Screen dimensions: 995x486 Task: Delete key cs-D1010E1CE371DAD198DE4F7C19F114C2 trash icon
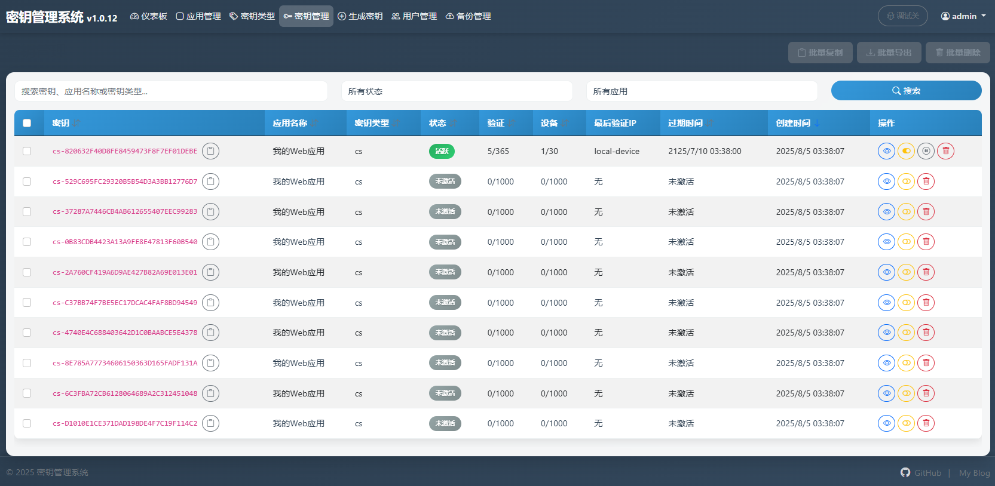926,423
